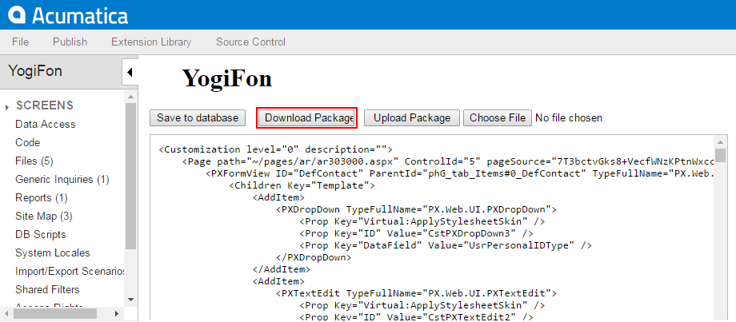Click the Acumatica logo icon

[x=16, y=15]
